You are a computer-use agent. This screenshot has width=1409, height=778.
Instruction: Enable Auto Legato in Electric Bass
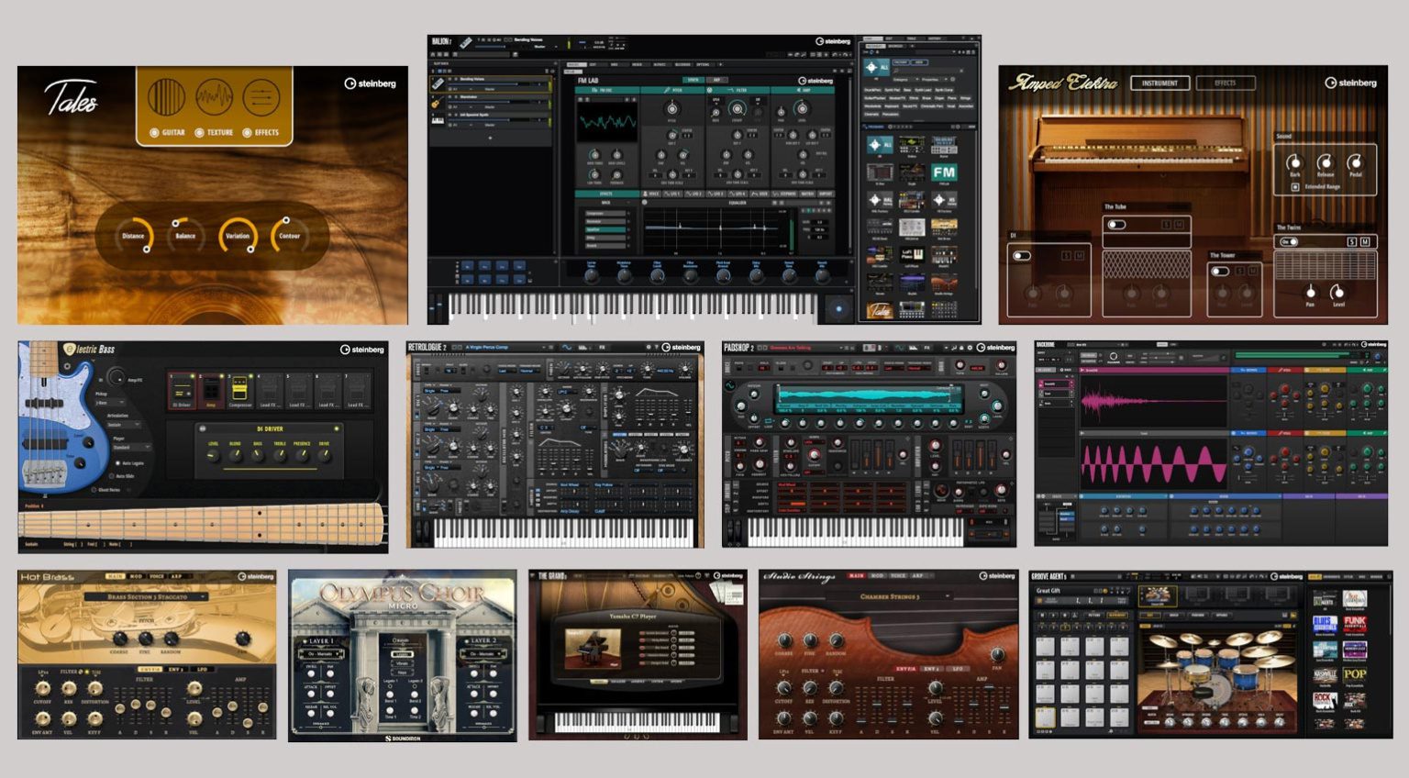point(117,463)
